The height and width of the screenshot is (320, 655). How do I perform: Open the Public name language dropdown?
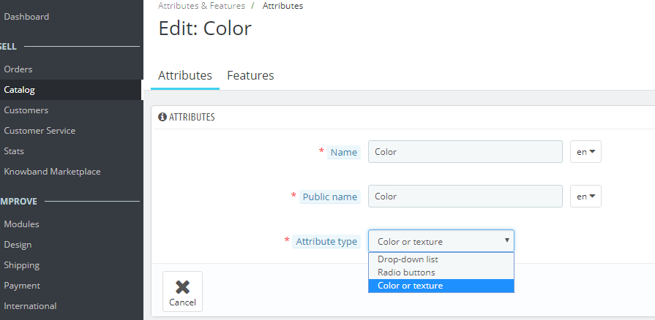click(585, 197)
